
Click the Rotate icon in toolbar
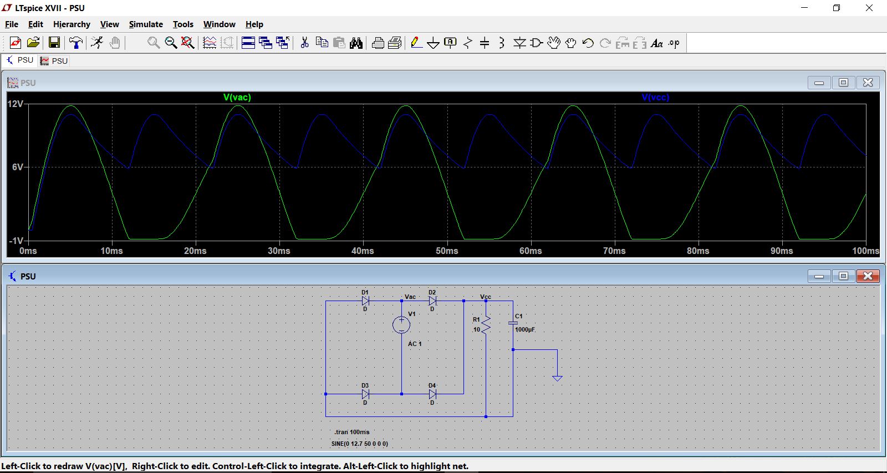(x=623, y=43)
